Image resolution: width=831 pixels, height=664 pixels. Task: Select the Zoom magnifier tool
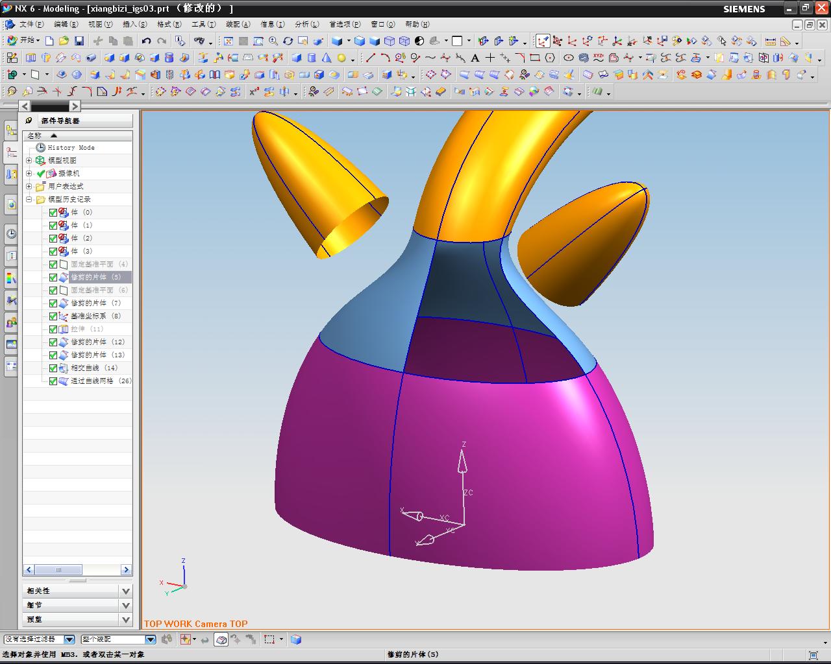point(273,41)
